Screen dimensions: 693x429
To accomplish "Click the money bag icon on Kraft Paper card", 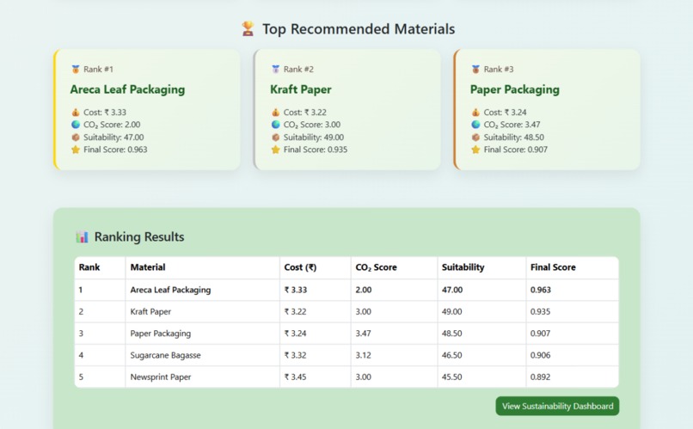I will [275, 113].
